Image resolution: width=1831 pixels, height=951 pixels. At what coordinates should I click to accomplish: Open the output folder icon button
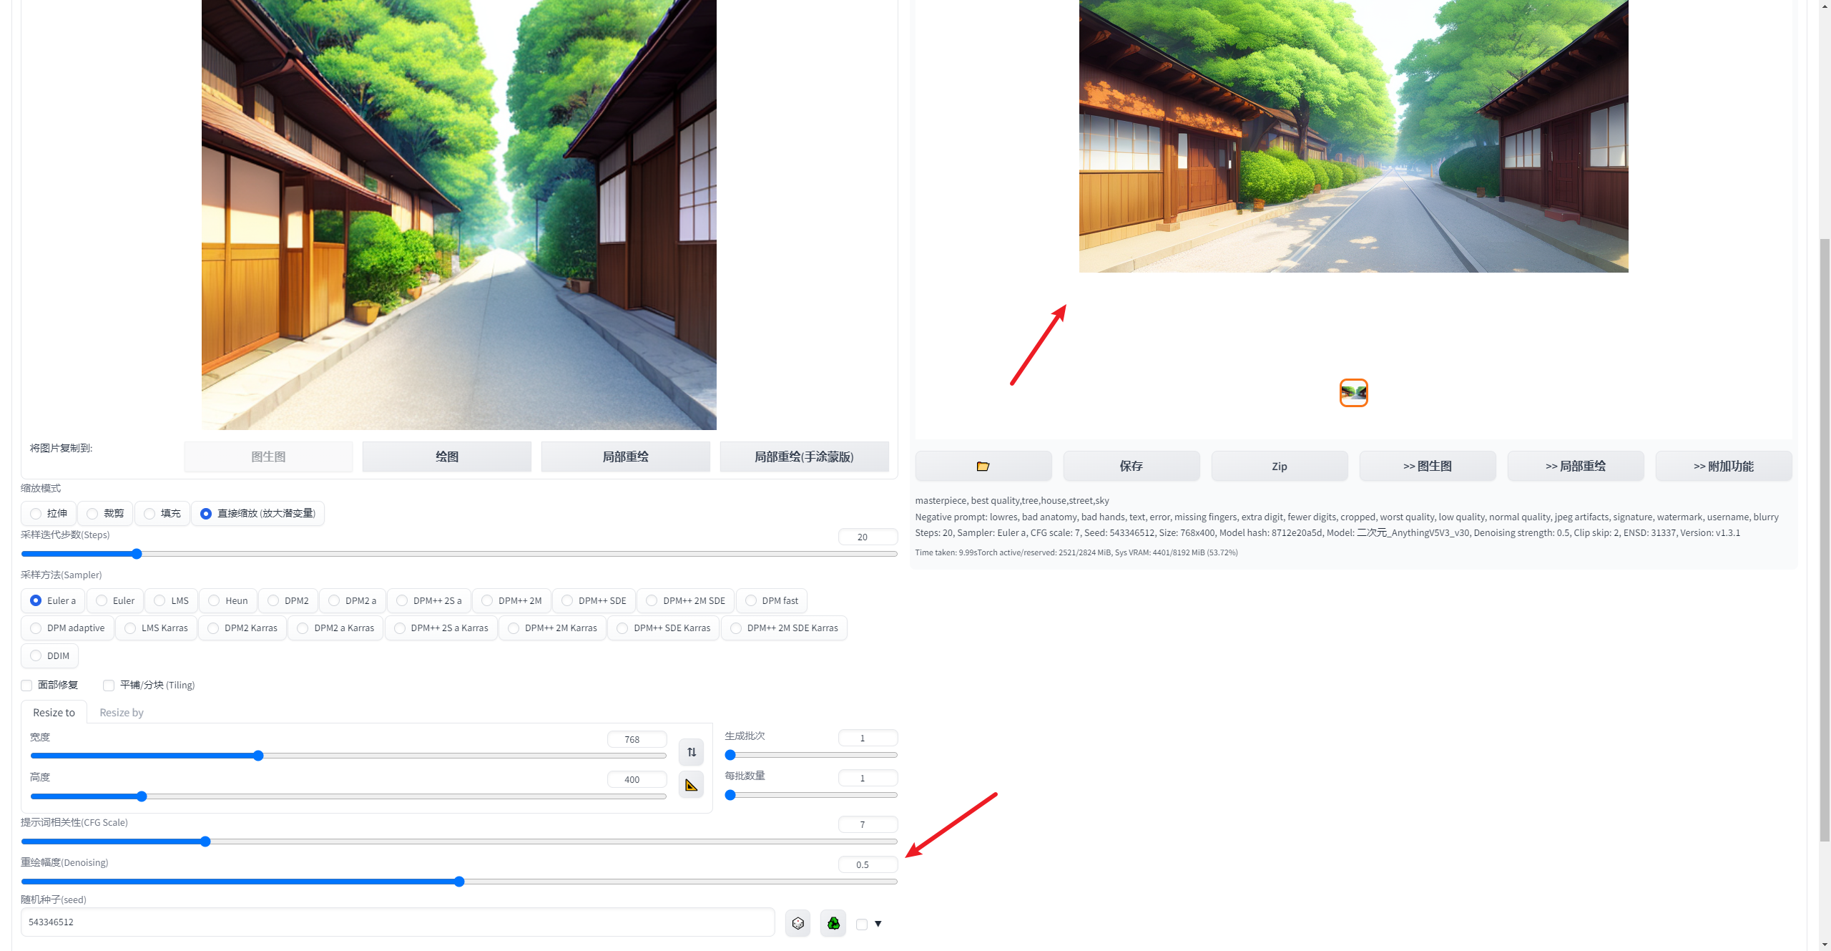[983, 466]
